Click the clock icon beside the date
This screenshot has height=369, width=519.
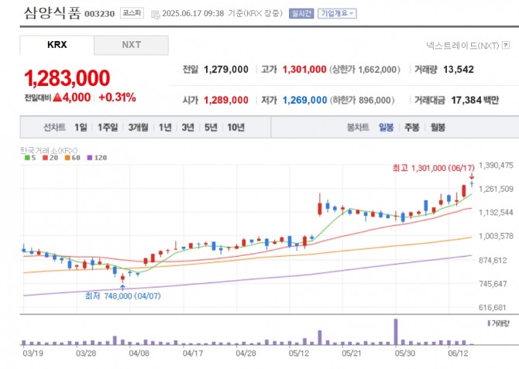(x=155, y=15)
